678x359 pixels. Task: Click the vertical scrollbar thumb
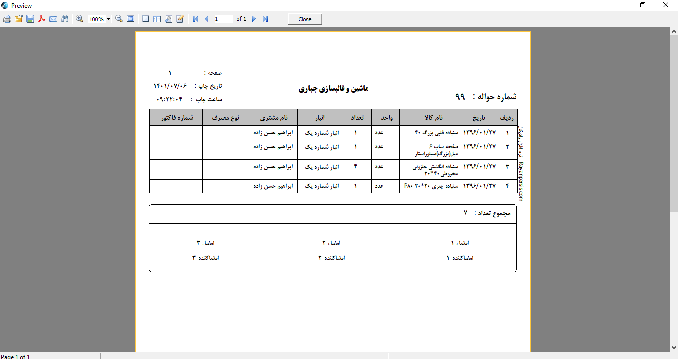674,124
